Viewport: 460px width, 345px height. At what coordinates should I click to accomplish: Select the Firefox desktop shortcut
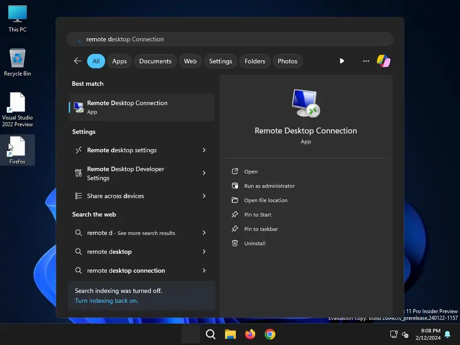[18, 150]
